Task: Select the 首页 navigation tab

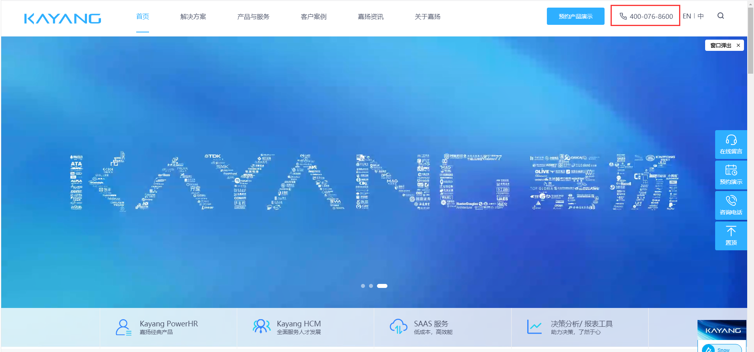Action: click(143, 16)
